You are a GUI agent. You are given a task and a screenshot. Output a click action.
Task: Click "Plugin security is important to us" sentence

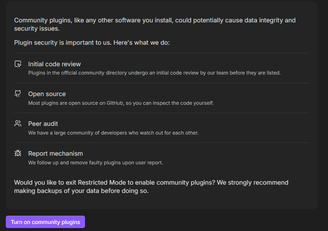[x=92, y=43]
